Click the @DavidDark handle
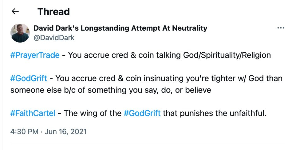The image size is (292, 150). [x=54, y=38]
